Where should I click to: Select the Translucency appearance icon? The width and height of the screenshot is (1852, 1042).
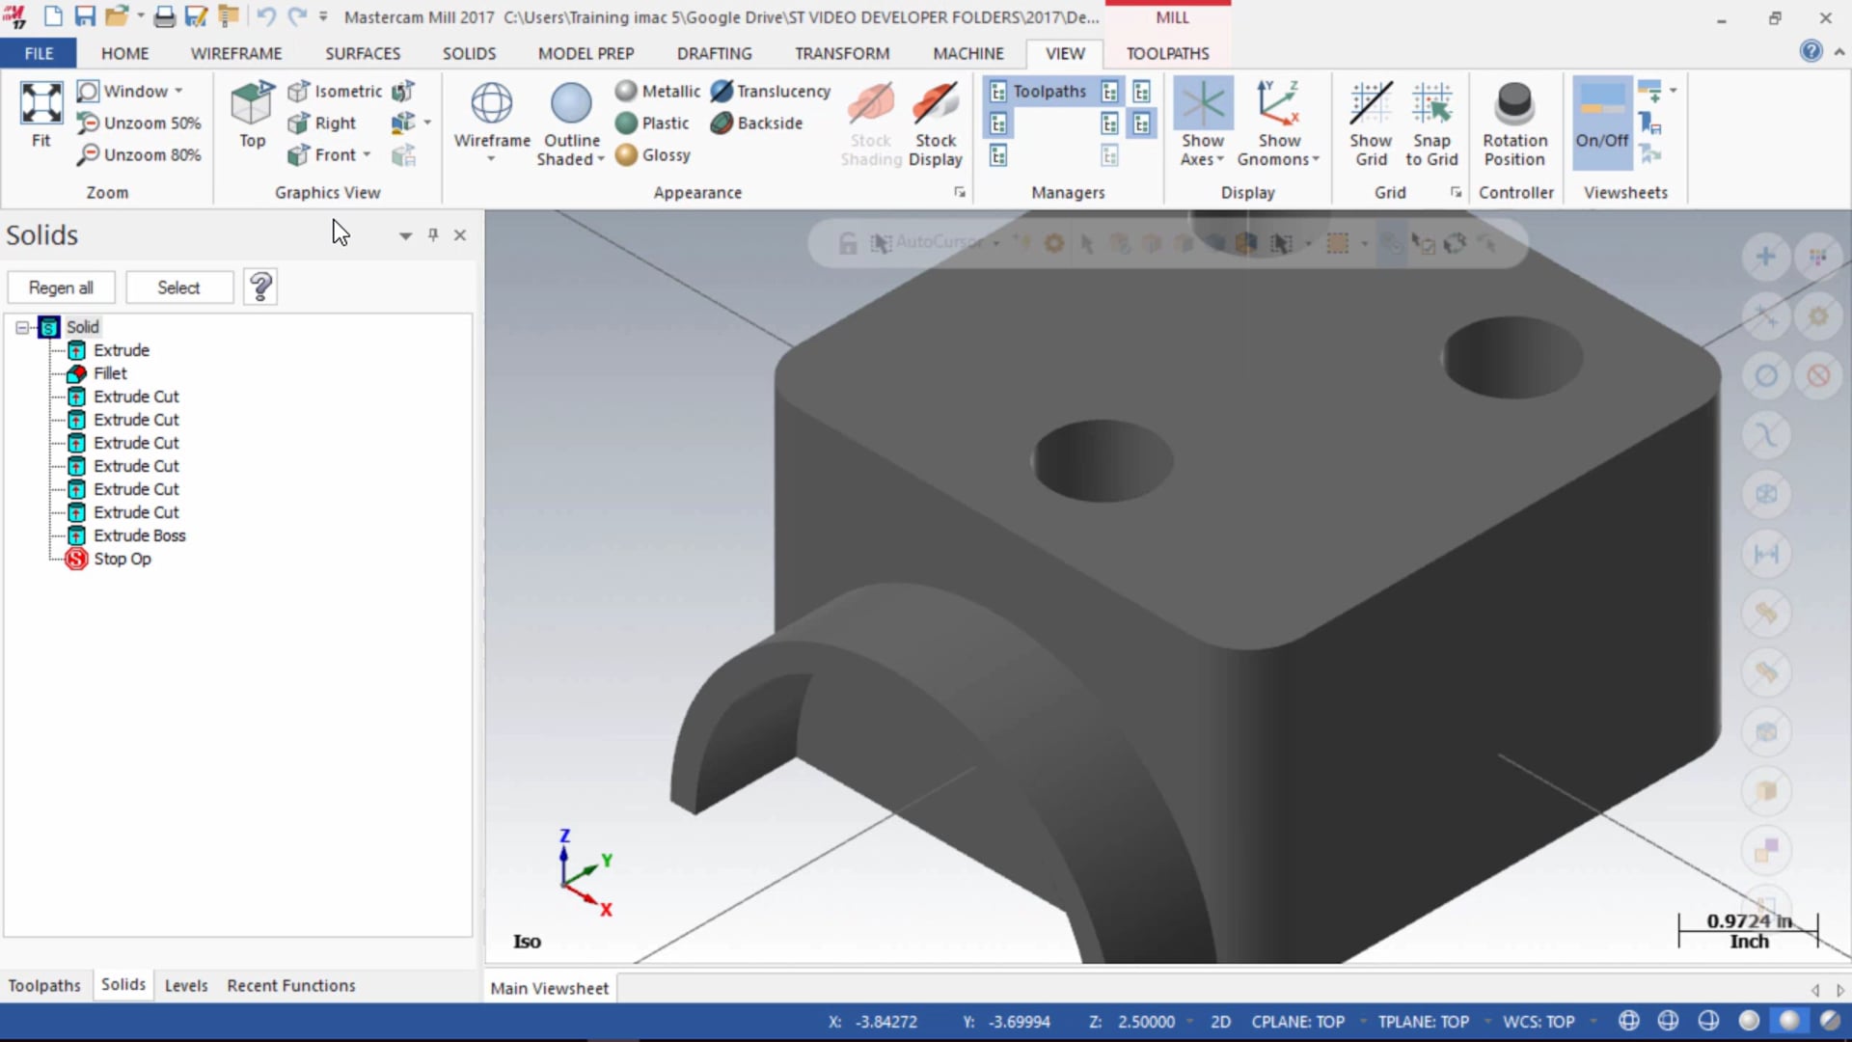[x=720, y=91]
